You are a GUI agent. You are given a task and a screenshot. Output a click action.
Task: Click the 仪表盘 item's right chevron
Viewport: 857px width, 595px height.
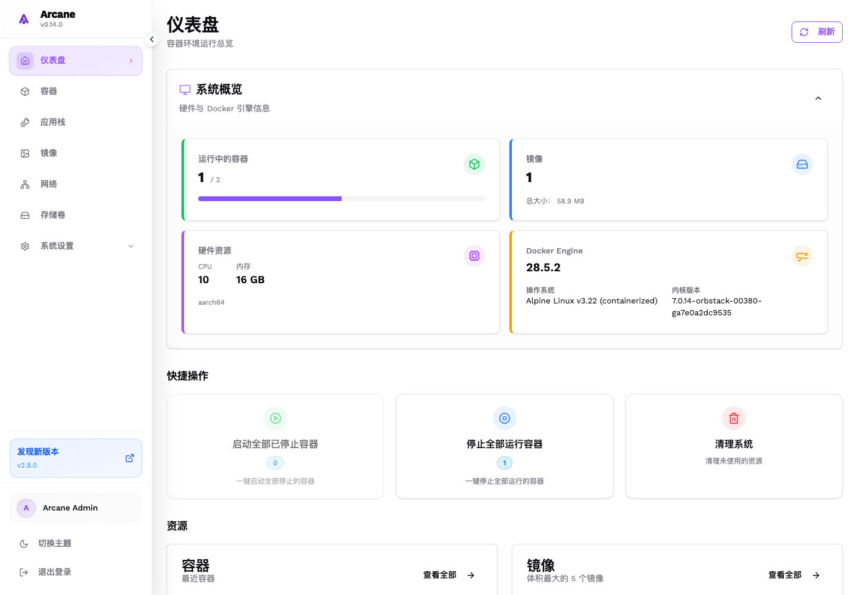pyautogui.click(x=131, y=61)
